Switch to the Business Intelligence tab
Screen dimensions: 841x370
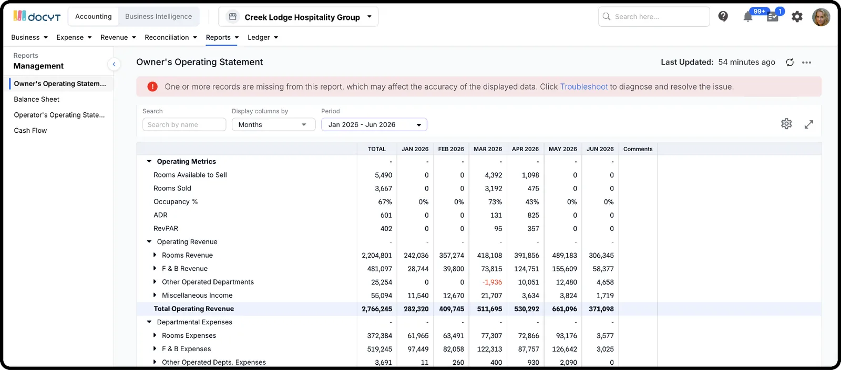point(158,17)
